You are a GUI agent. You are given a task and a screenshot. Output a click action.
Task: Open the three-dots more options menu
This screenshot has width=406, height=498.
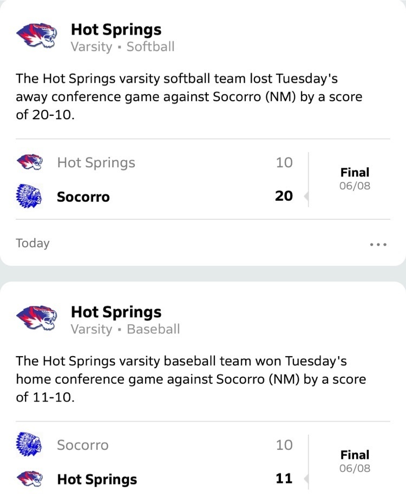click(378, 244)
